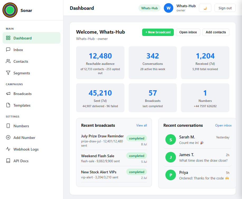Click the Segments funnel icon

(x=8, y=73)
